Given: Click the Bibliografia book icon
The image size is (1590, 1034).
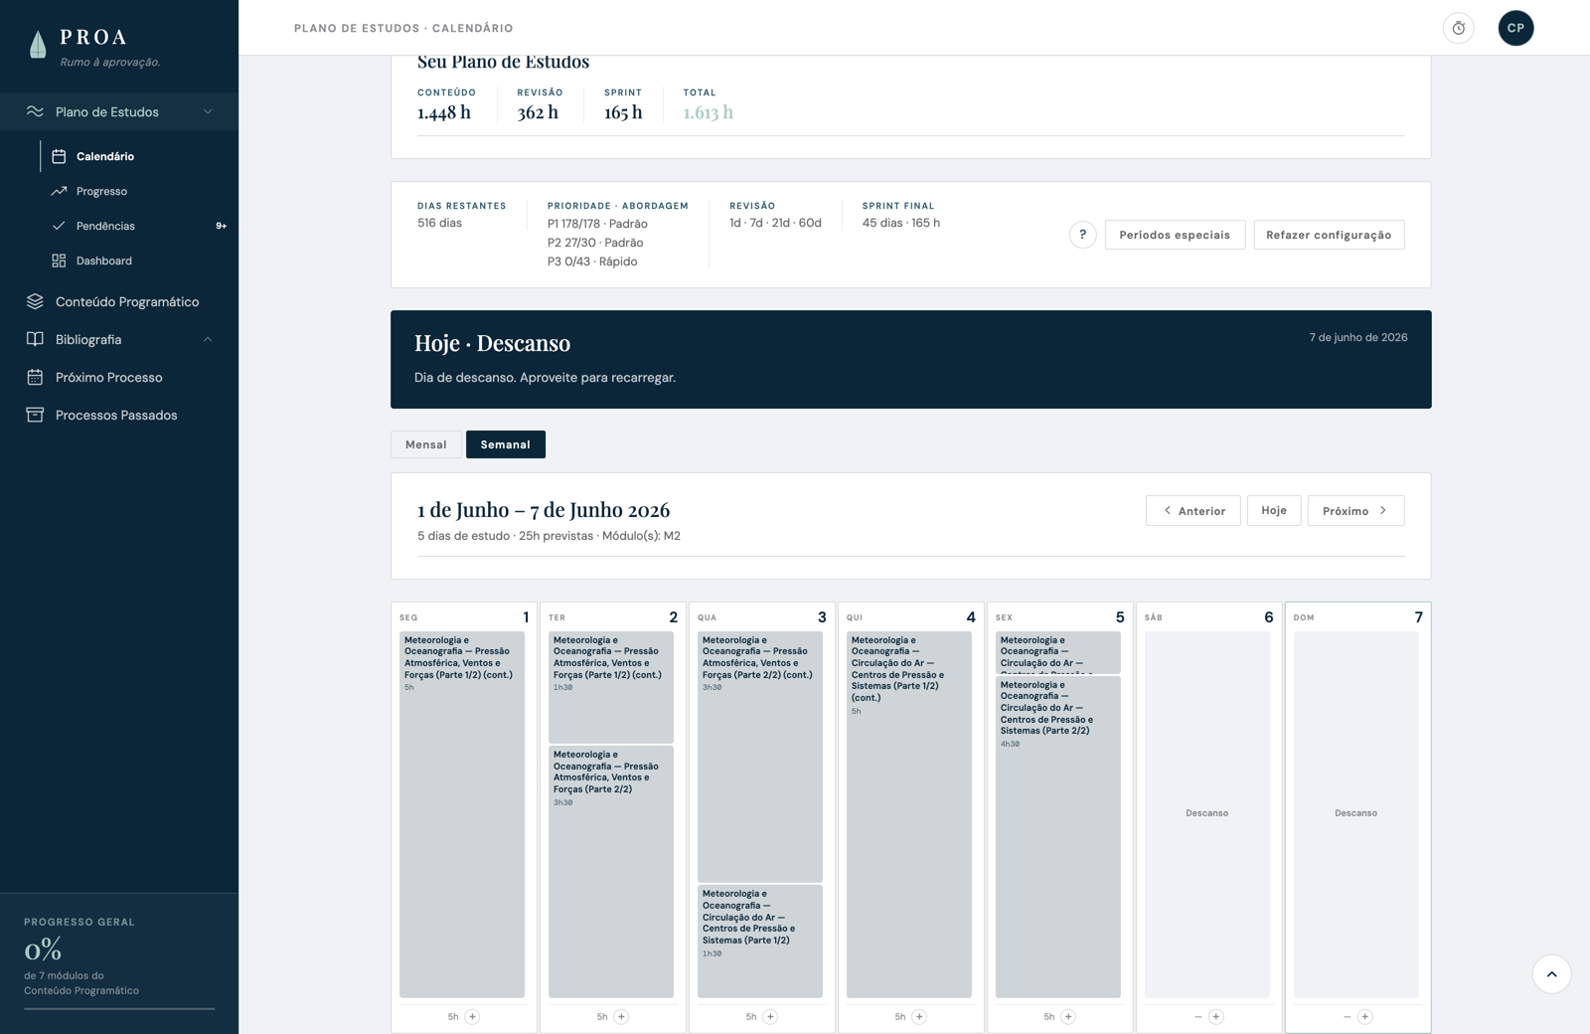Looking at the screenshot, I should (x=35, y=339).
